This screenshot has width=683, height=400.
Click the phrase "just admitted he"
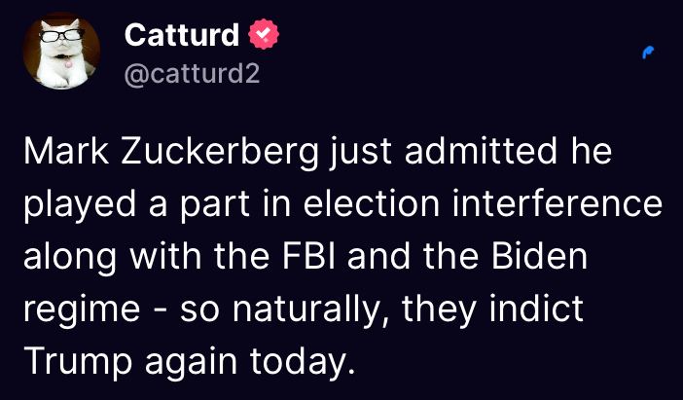coord(471,154)
